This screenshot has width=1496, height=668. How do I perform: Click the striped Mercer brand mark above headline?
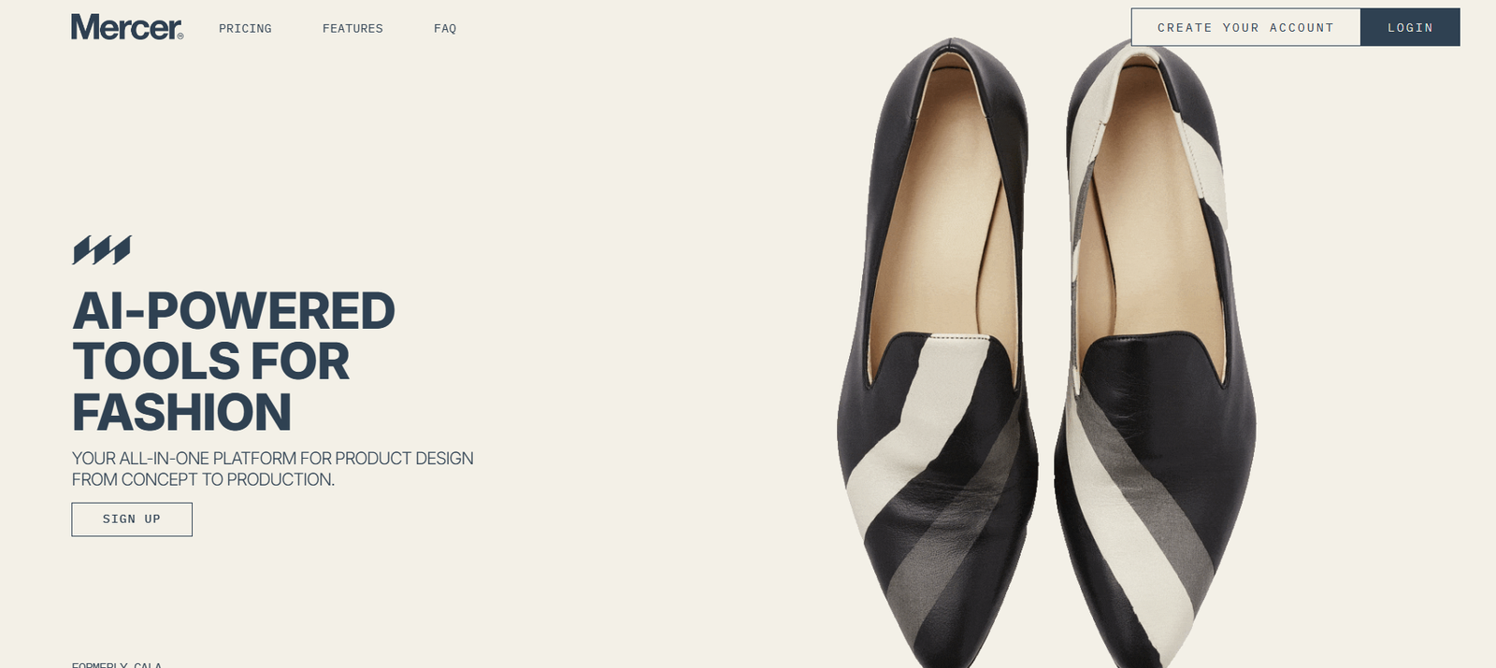pyautogui.click(x=101, y=249)
